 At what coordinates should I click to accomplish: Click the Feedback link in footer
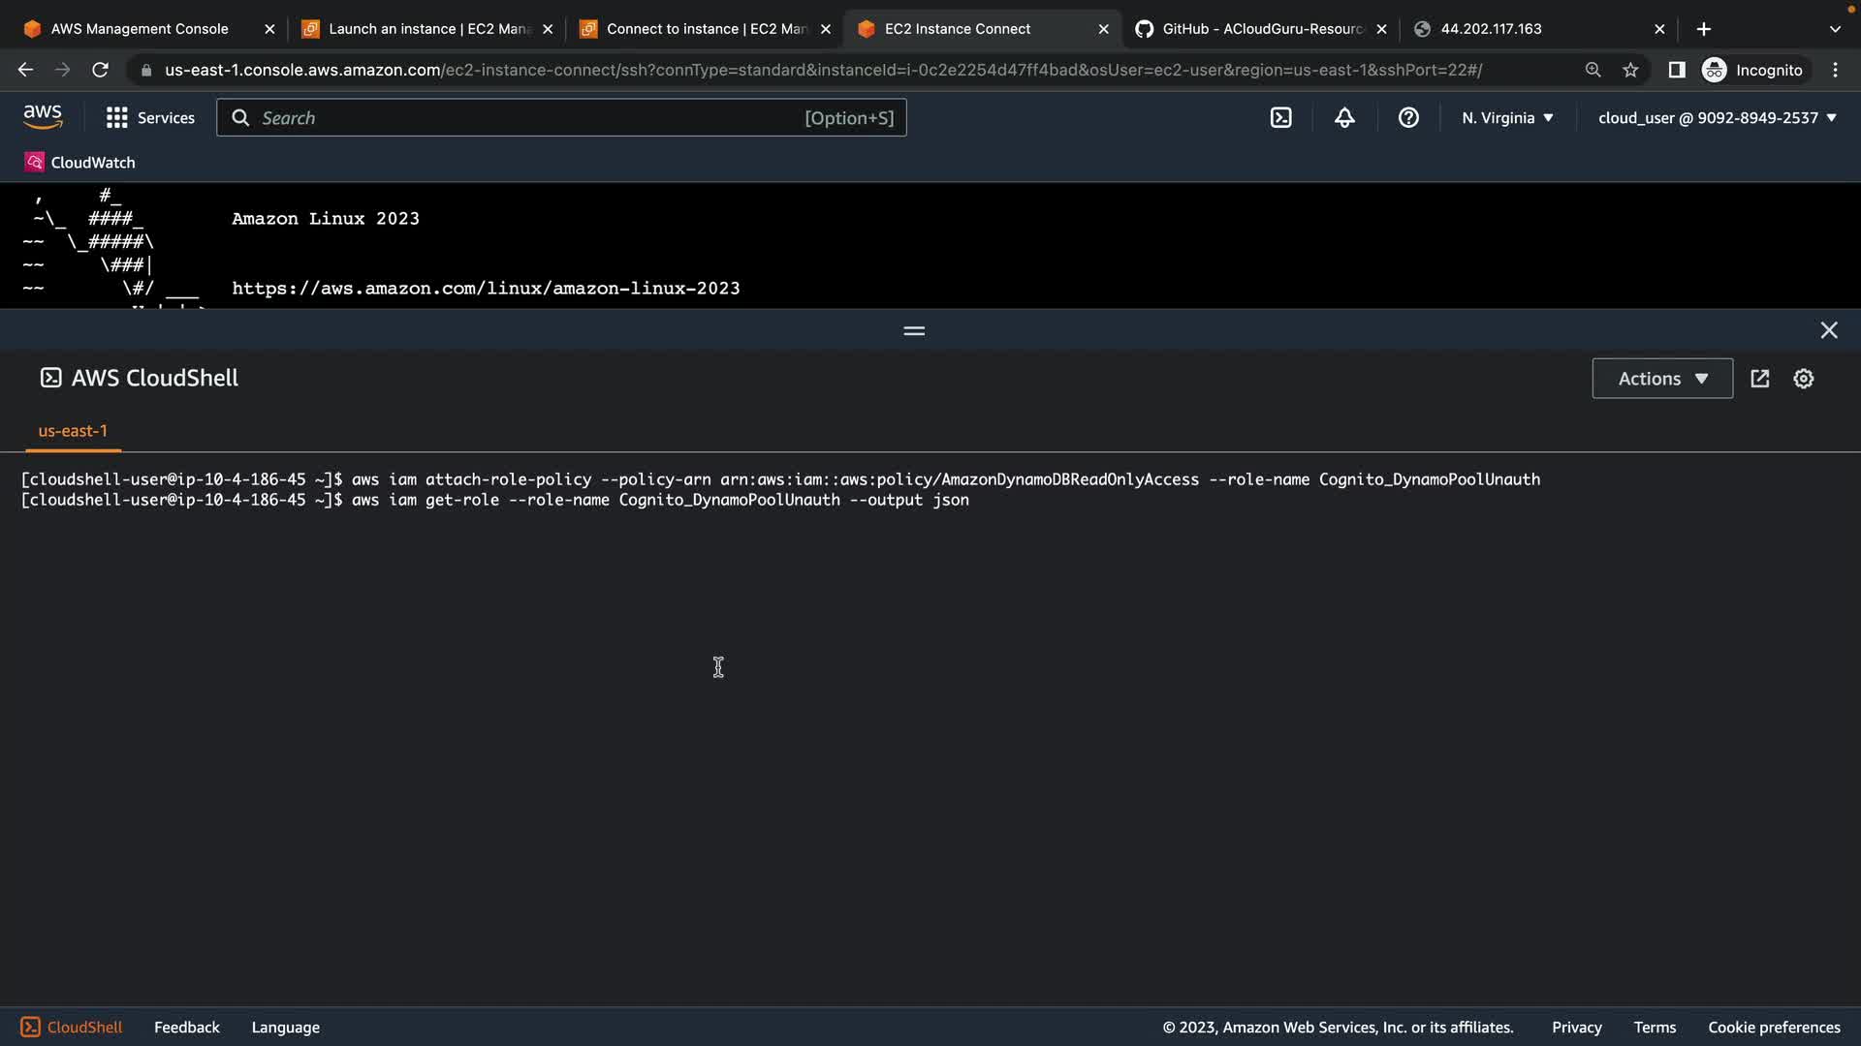187,1028
